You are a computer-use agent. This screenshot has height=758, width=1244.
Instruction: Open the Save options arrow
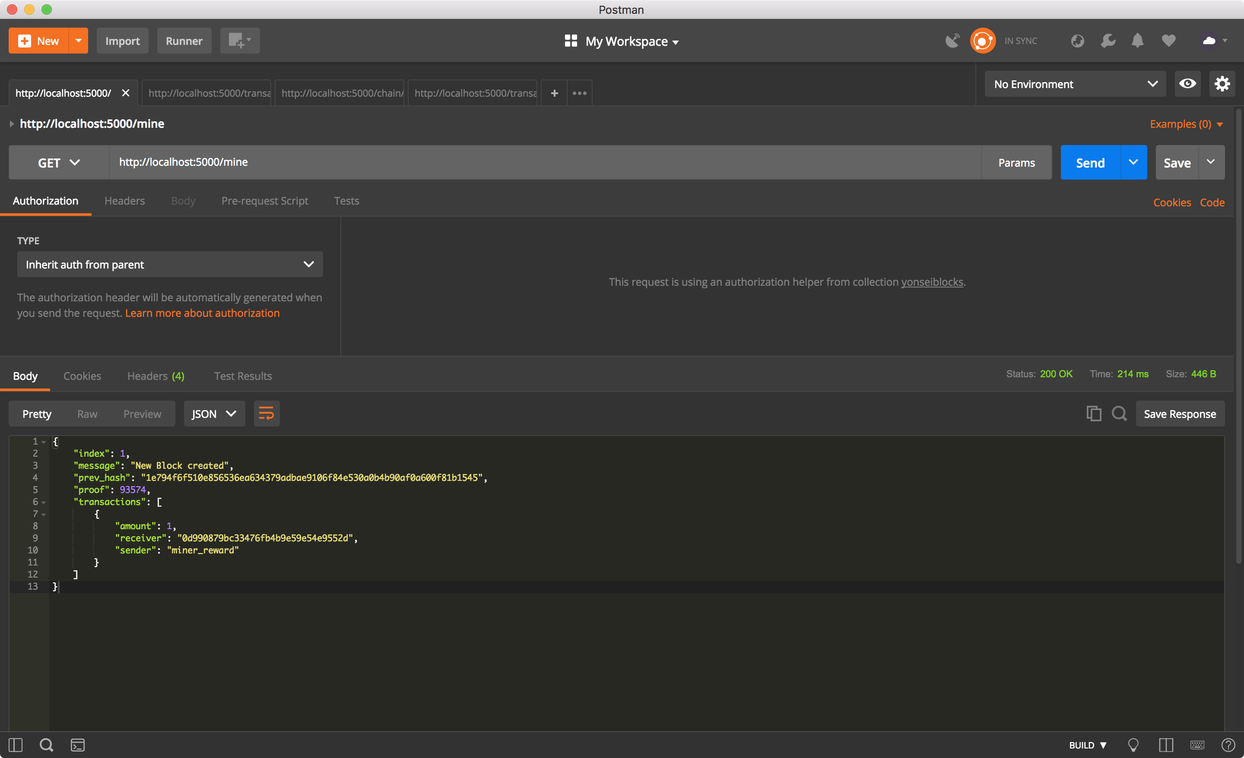[1211, 162]
